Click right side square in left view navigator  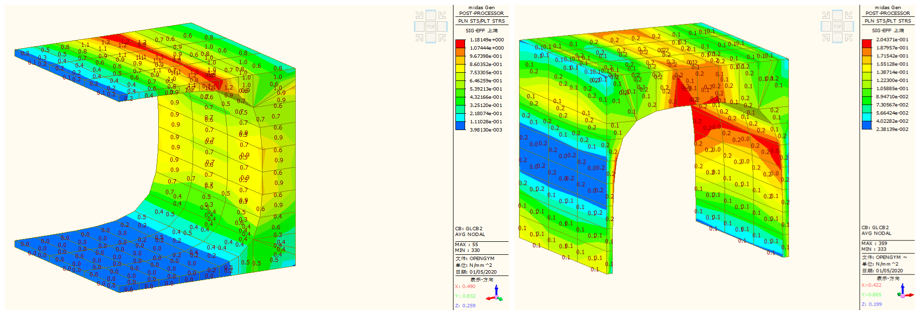tap(442, 26)
